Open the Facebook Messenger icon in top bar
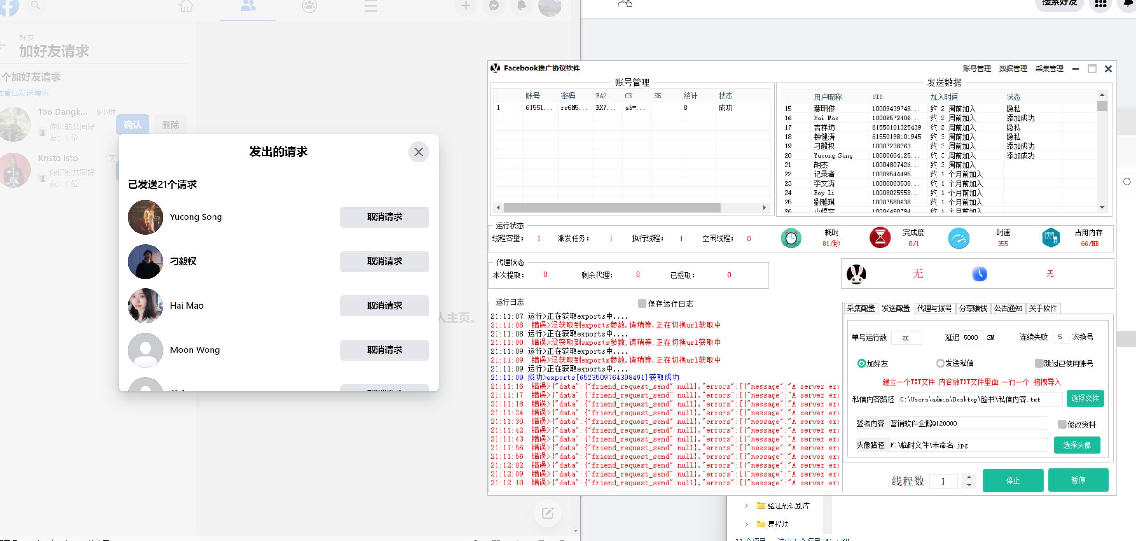Image resolution: width=1136 pixels, height=541 pixels. (494, 6)
